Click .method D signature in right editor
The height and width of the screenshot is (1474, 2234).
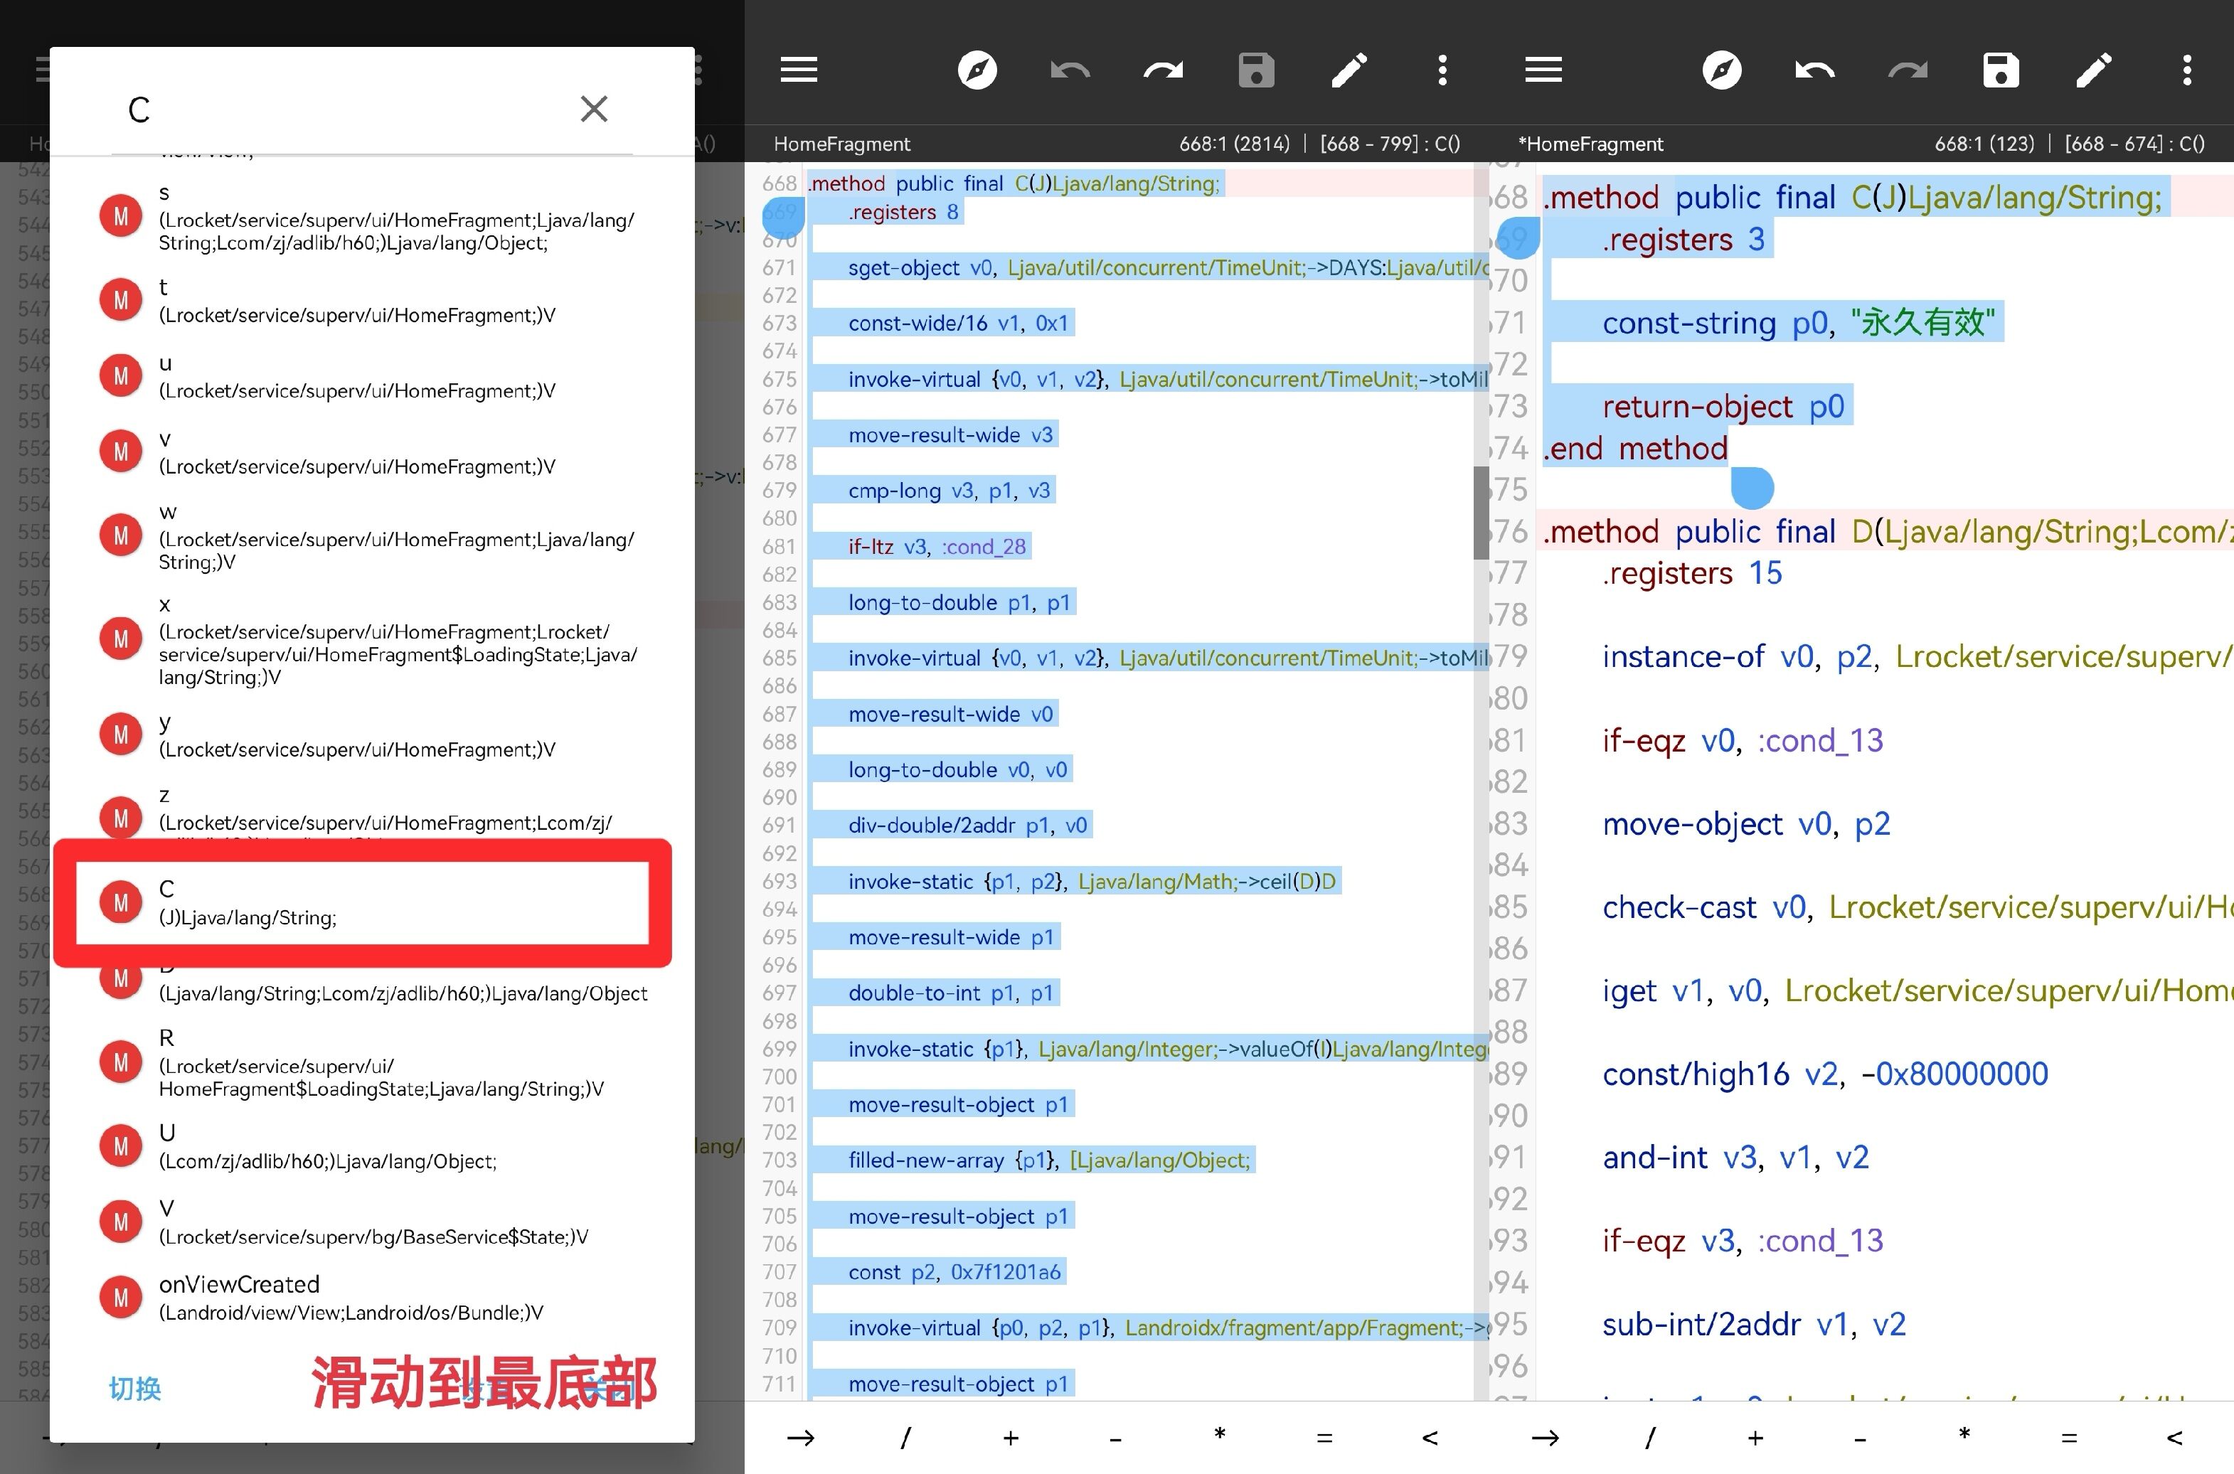coord(1888,531)
